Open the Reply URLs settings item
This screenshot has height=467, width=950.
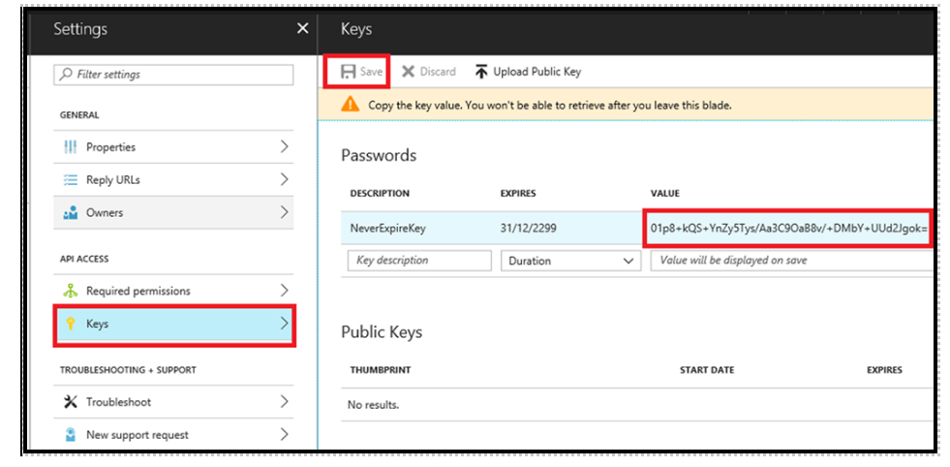(173, 180)
